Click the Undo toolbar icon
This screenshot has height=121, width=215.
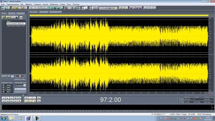click(x=31, y=8)
